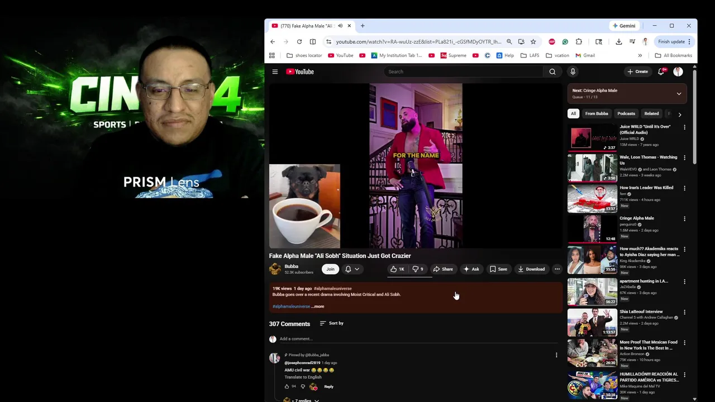This screenshot has width=715, height=402.
Task: Expand the 7 replies thread
Action: point(302,400)
